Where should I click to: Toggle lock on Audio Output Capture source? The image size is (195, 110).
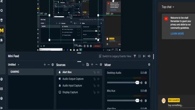pos(94,79)
